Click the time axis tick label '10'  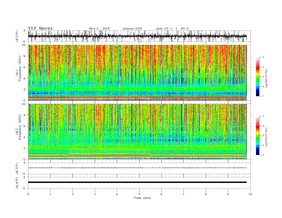click(250, 194)
